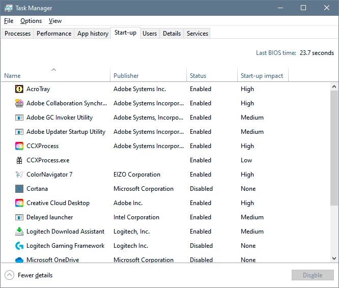The width and height of the screenshot is (339, 288).
Task: Select Delayed launcher name text
Action: pyautogui.click(x=50, y=217)
